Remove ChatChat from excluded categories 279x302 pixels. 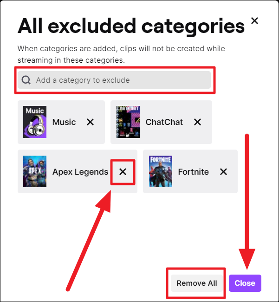[197, 122]
